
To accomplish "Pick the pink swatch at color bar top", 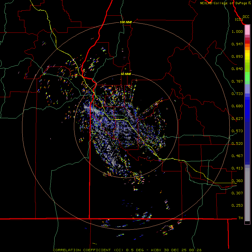I will tap(247, 30).
